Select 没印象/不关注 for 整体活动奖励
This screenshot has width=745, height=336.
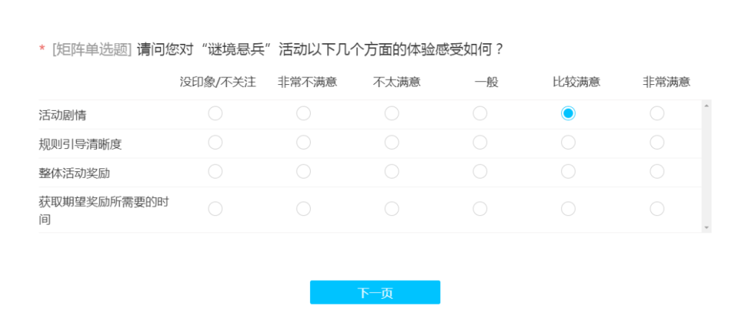pyautogui.click(x=215, y=171)
